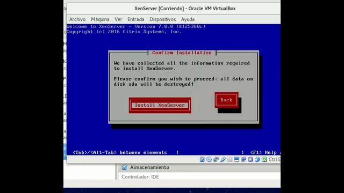Viewport: 344px width, 193px height.
Task: Click the grey shared folders status icon
Action: pyautogui.click(x=230, y=160)
